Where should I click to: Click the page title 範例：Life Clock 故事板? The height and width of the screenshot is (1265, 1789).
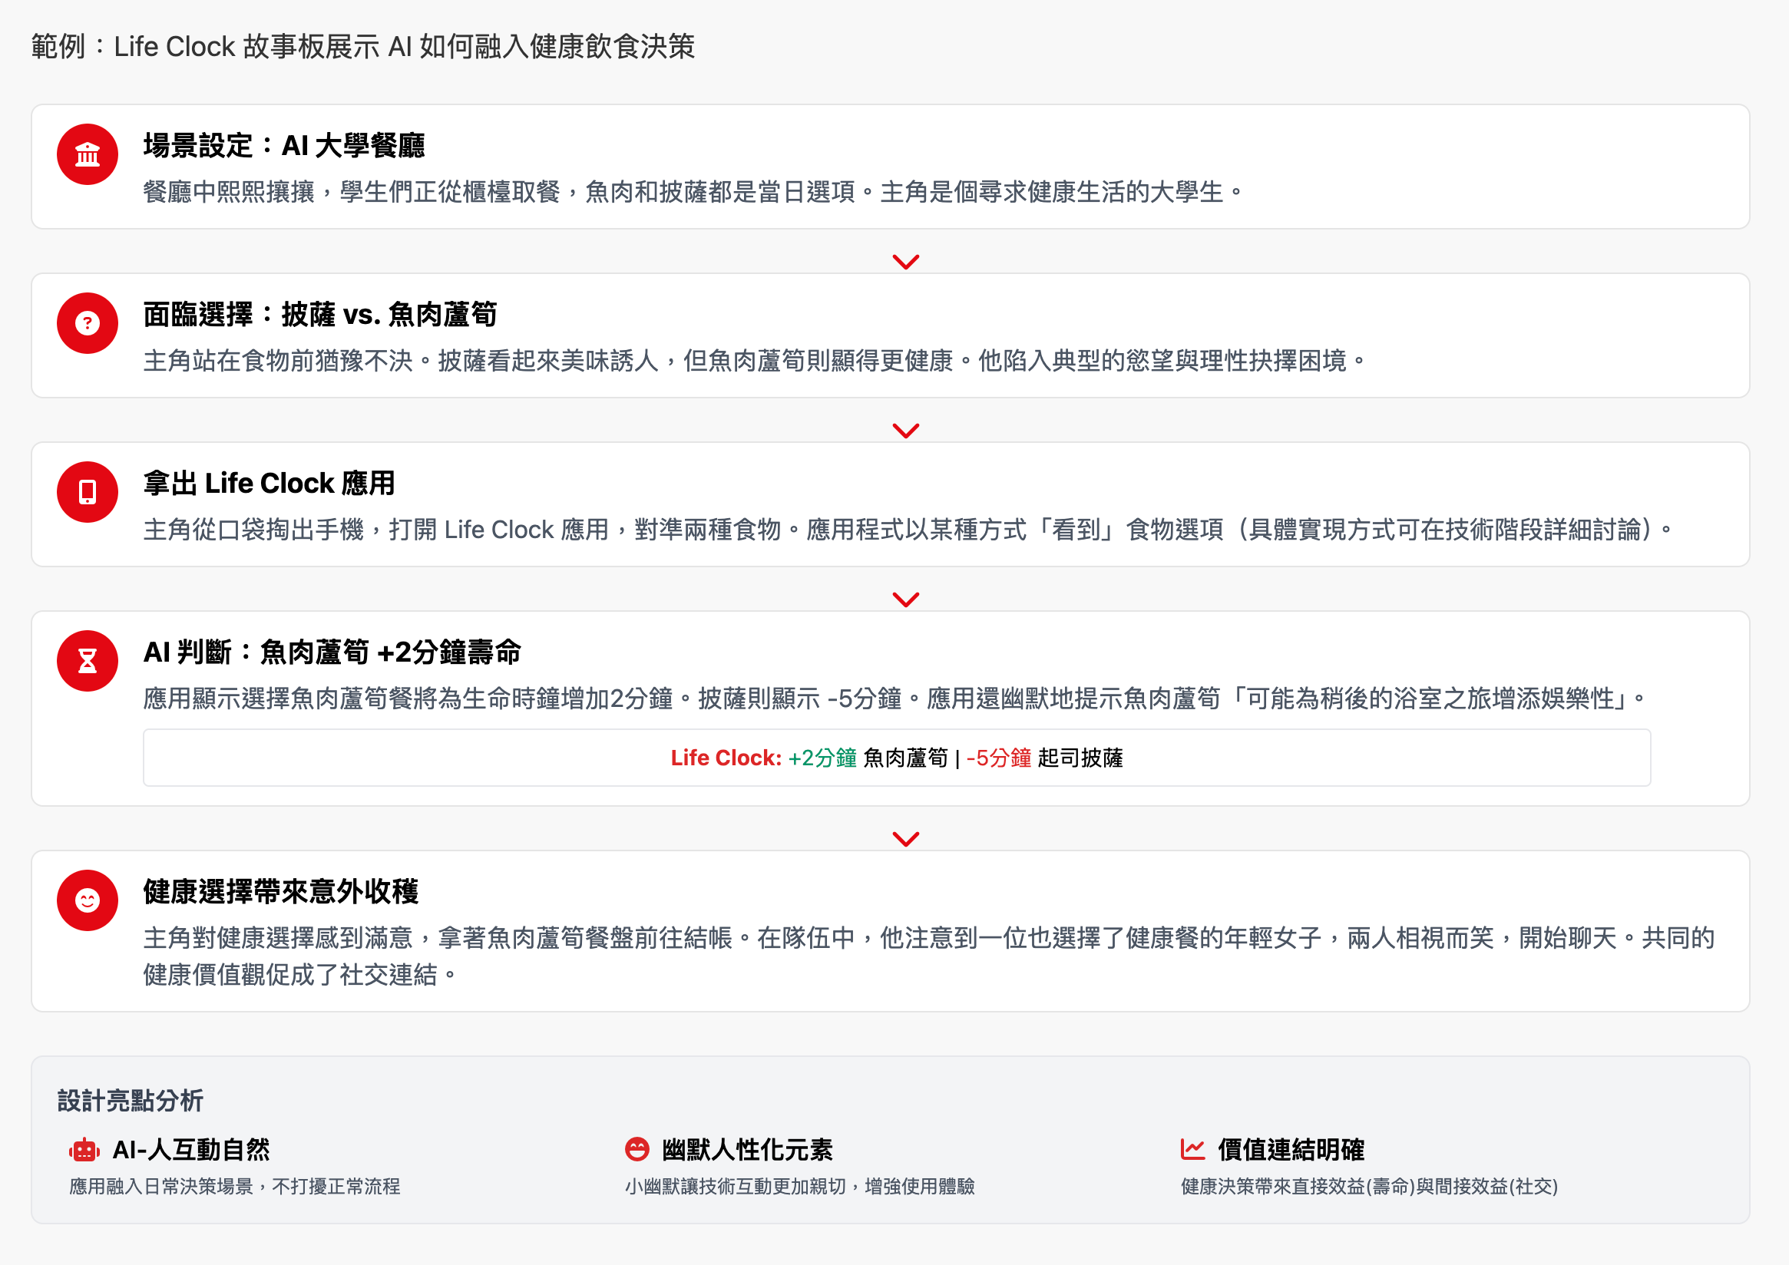pos(363,47)
